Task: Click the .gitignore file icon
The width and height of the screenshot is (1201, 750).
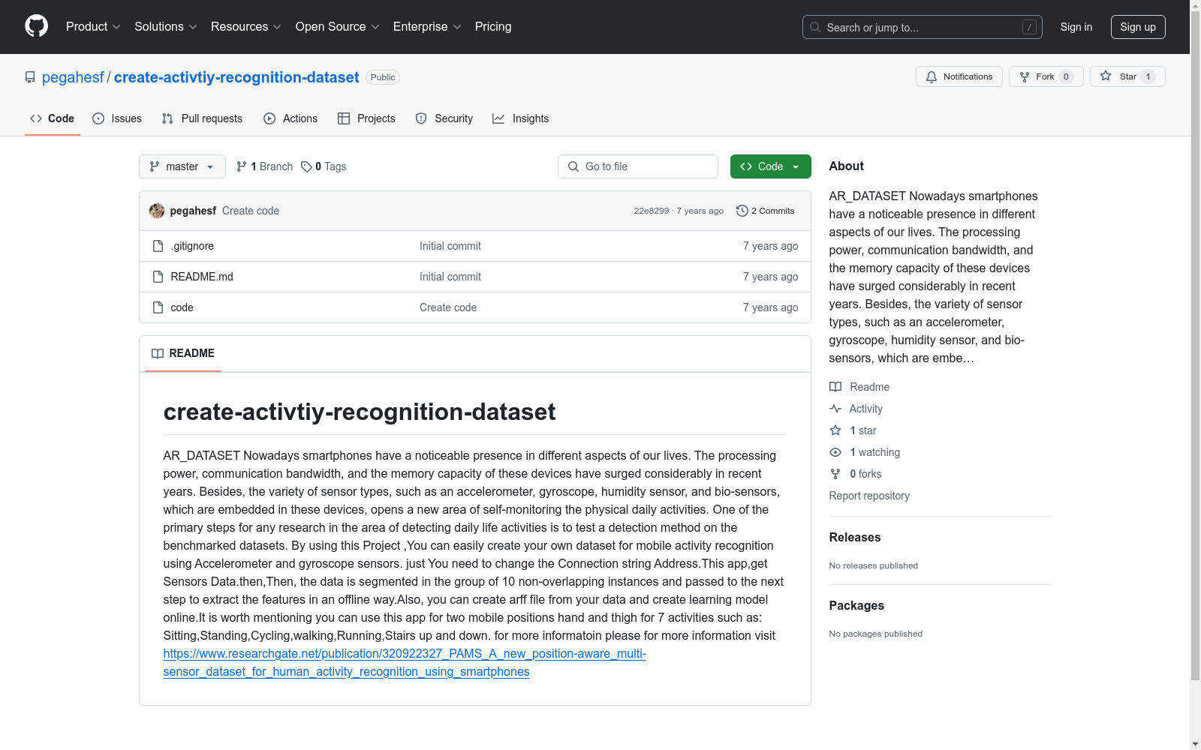Action: 158,246
